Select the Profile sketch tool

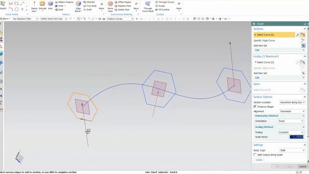coord(11,3)
